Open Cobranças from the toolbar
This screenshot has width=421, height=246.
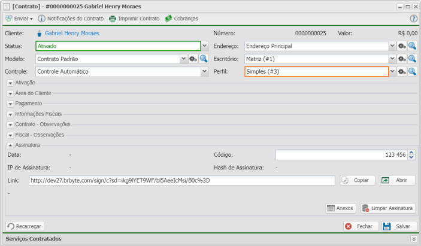(x=181, y=19)
